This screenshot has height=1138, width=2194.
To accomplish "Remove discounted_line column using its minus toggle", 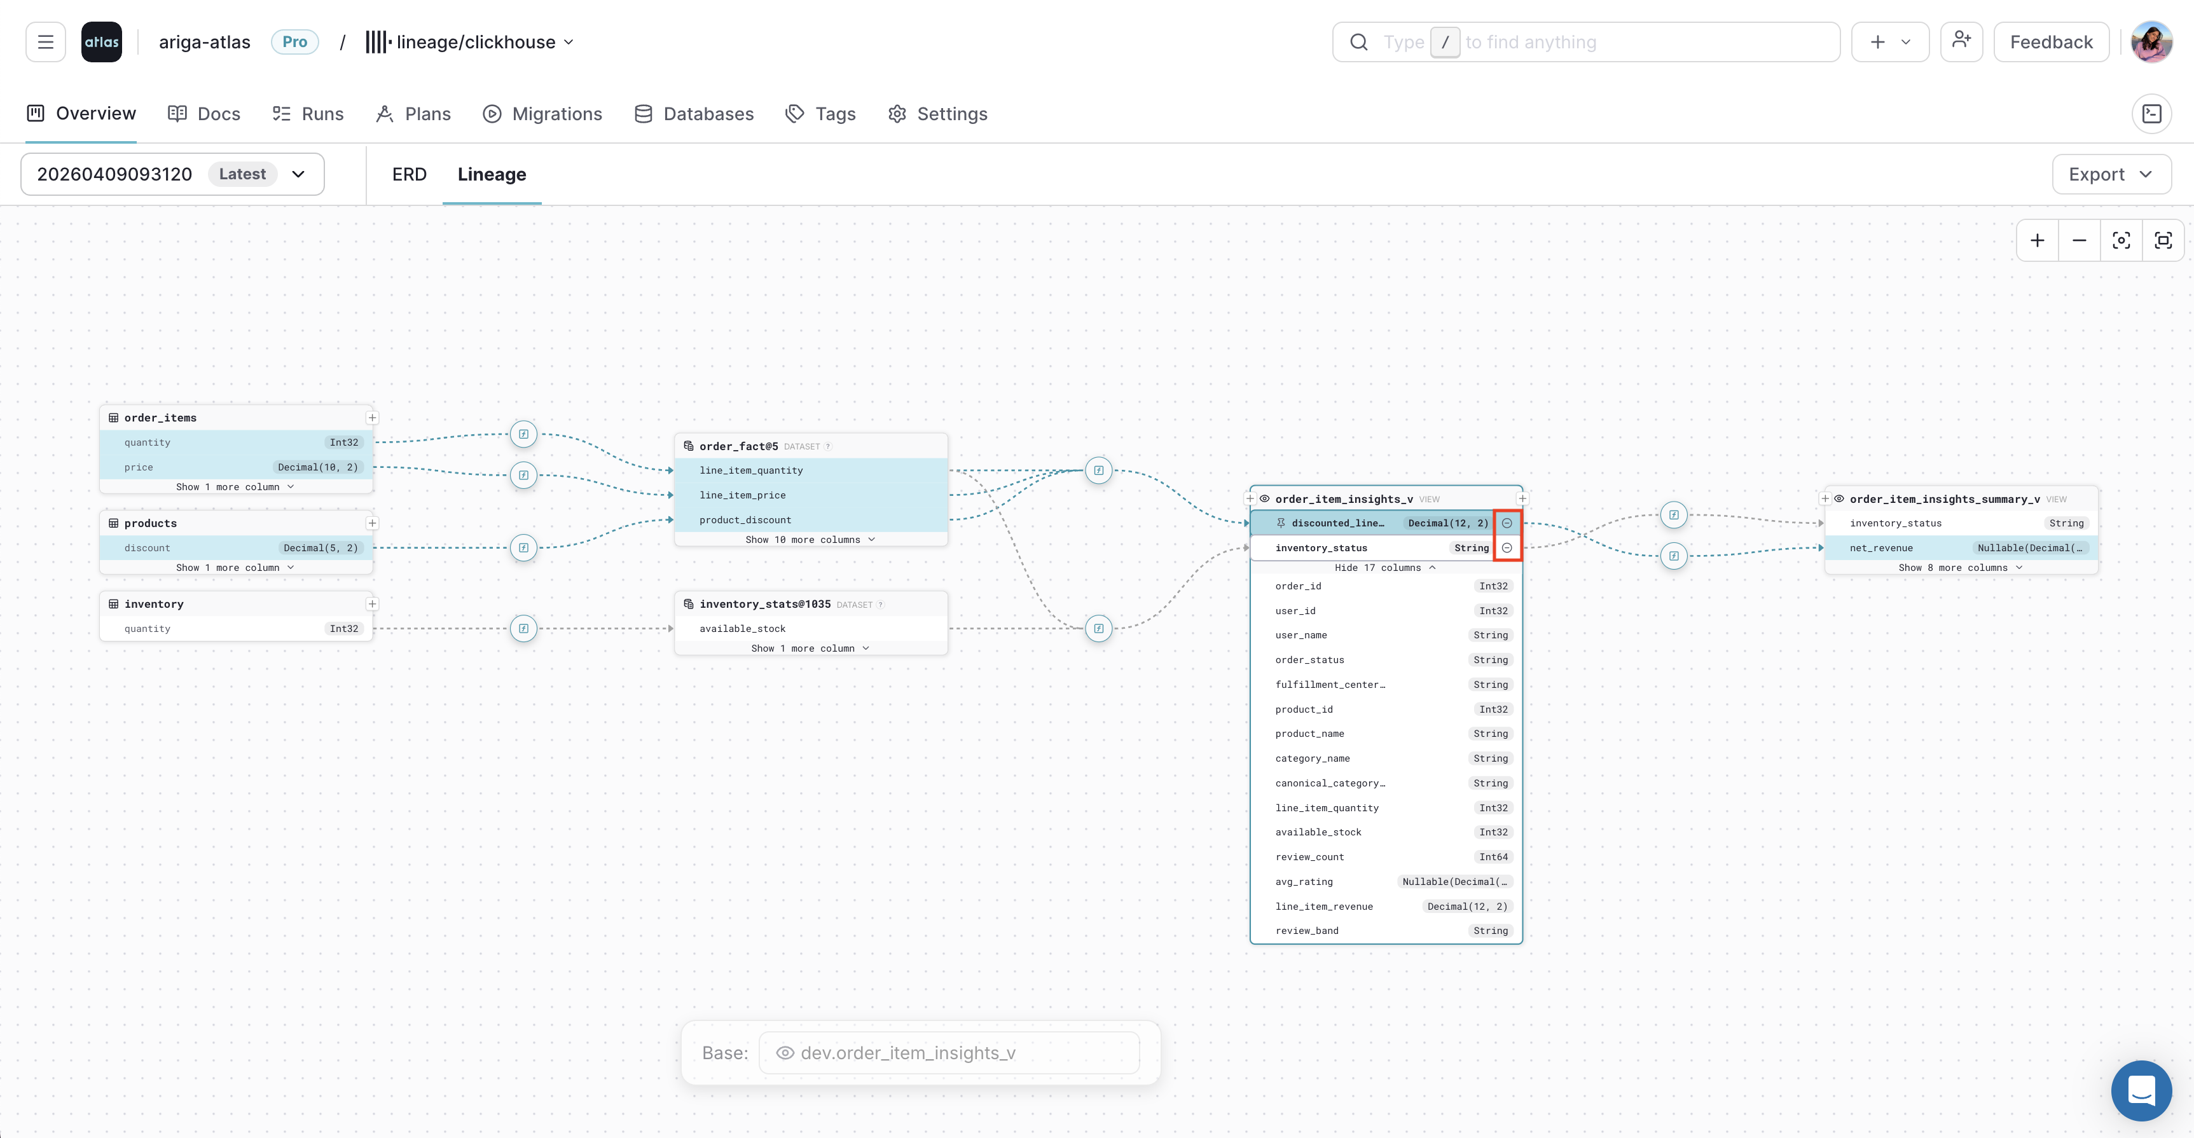I will point(1508,523).
